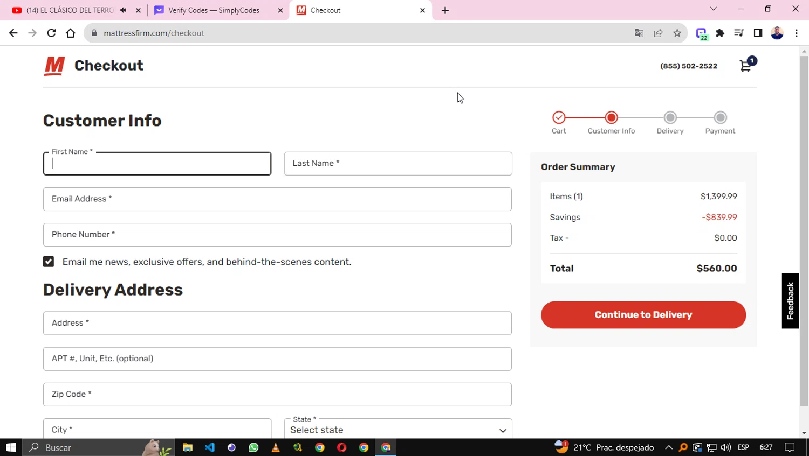Open Chrome three-dot menu
This screenshot has height=456, width=809.
coord(797,33)
